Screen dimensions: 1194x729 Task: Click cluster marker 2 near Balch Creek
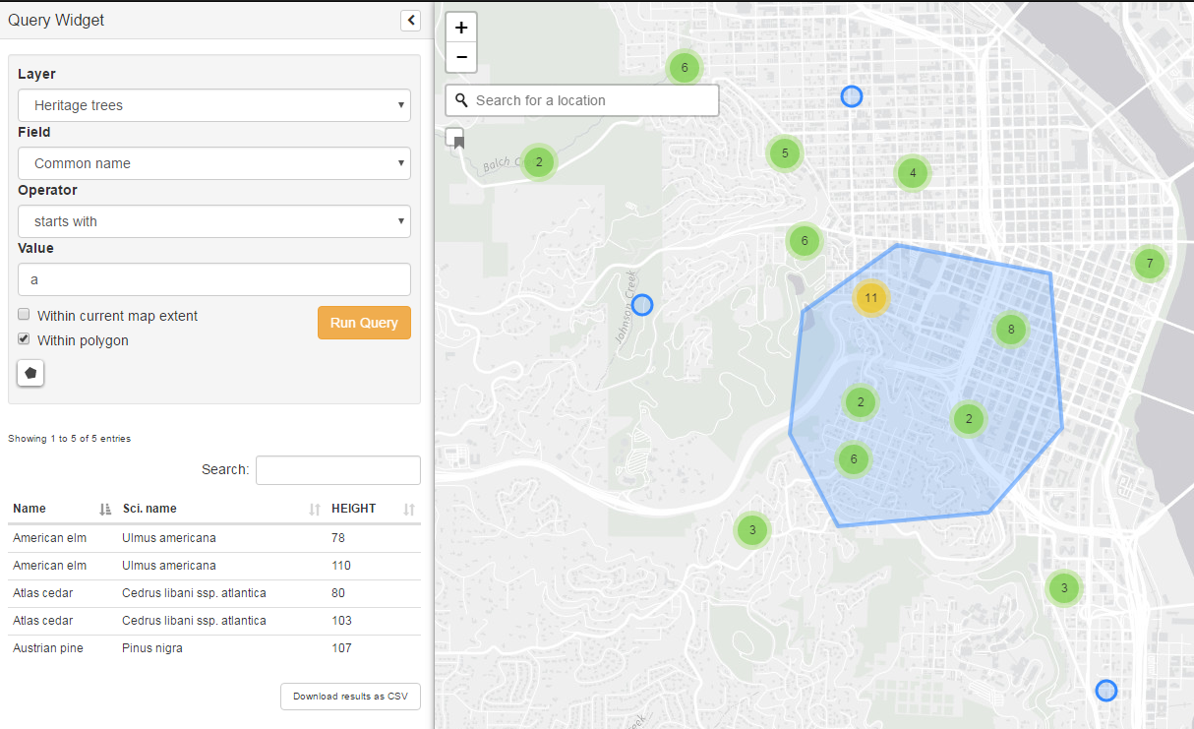pyautogui.click(x=539, y=162)
